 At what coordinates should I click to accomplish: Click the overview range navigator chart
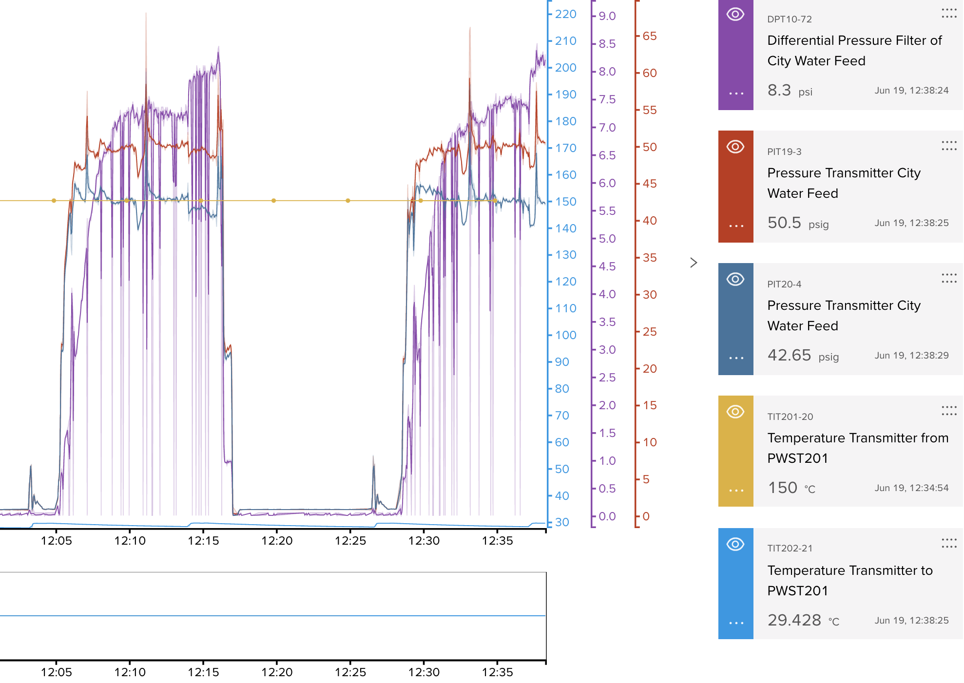pos(273,616)
